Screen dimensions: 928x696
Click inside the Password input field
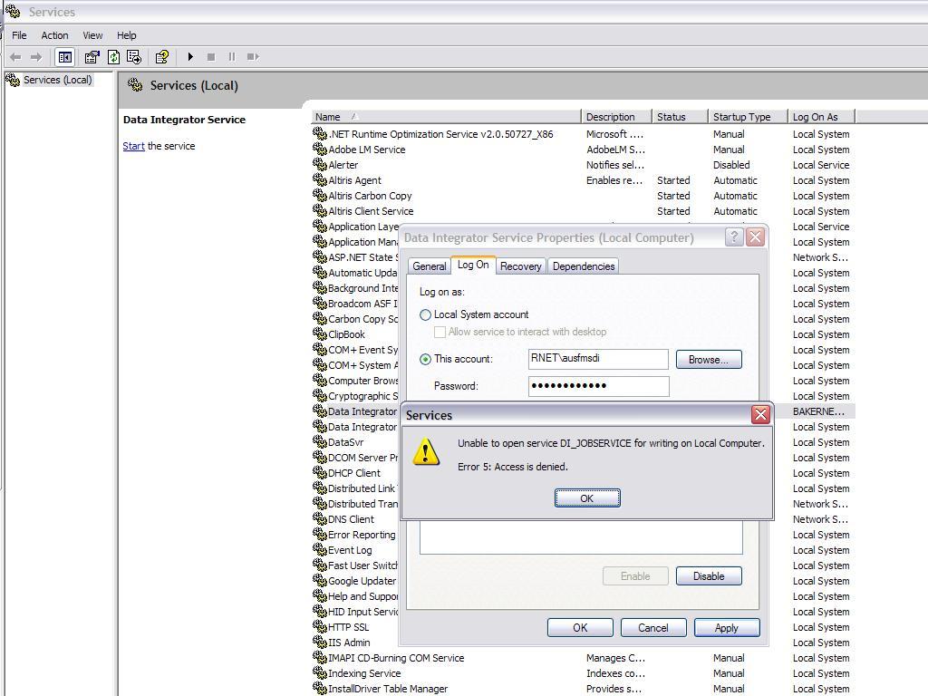(x=598, y=386)
